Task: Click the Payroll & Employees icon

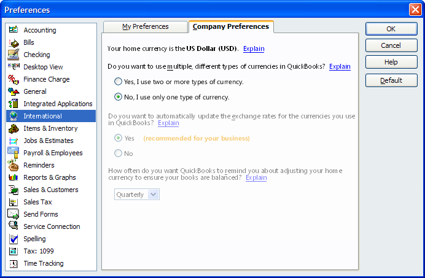Action: click(x=14, y=153)
